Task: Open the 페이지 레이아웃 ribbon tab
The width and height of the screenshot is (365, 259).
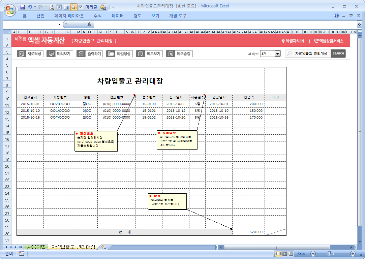Action: (69, 16)
